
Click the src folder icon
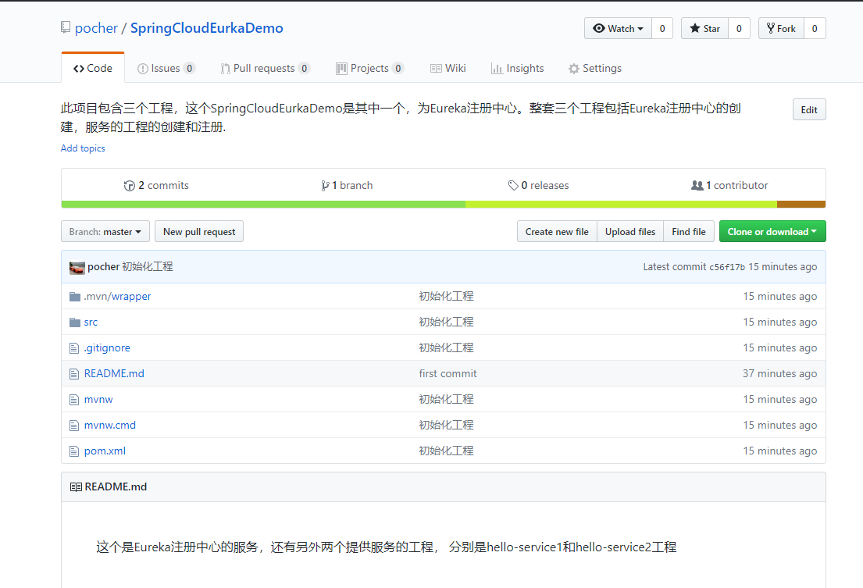75,323
